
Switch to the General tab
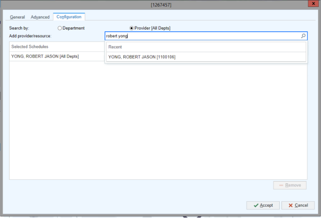pos(17,17)
